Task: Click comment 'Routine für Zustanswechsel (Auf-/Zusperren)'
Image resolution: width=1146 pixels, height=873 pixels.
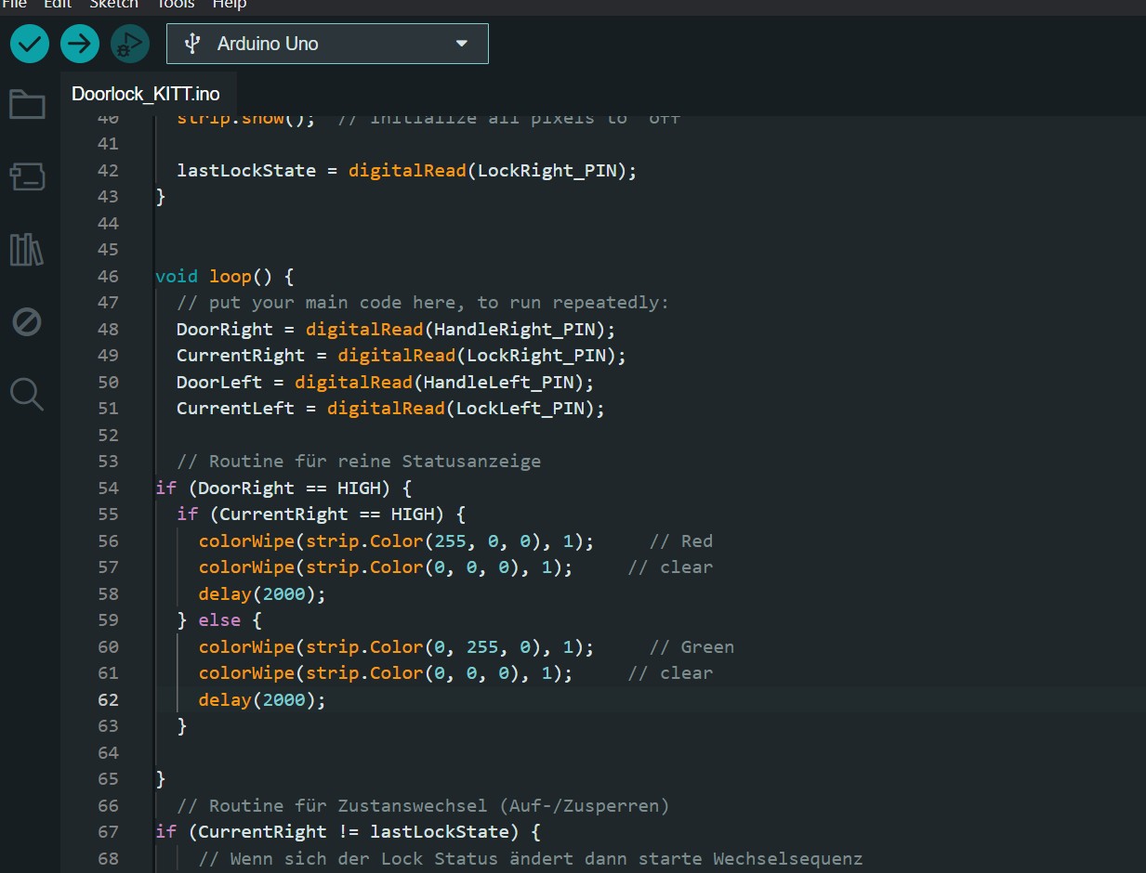Action: 423,805
